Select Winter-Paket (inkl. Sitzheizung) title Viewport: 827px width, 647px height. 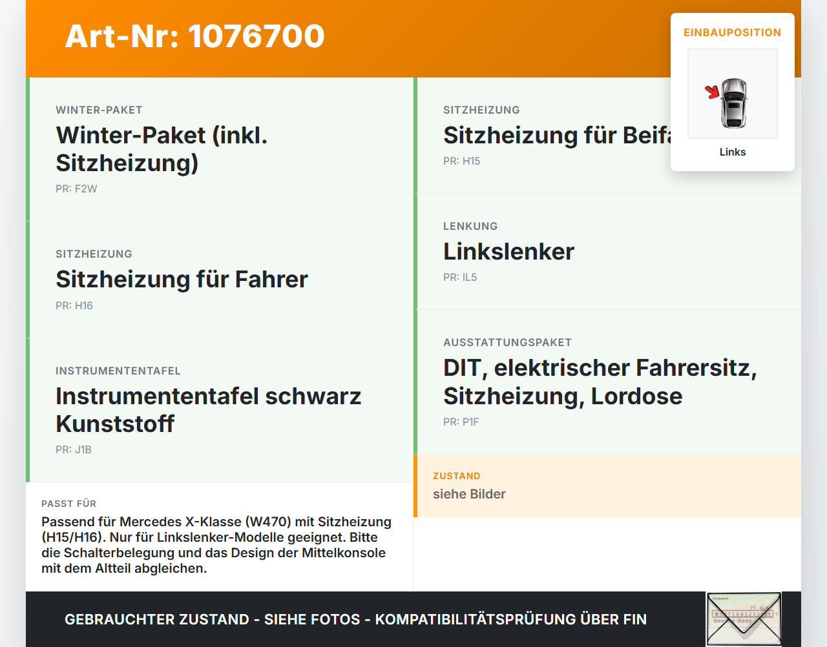162,149
